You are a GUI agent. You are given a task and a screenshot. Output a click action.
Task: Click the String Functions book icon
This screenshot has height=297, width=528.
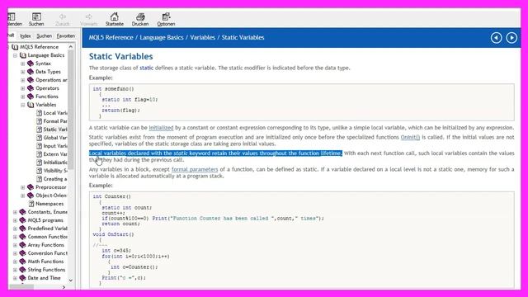(x=22, y=270)
